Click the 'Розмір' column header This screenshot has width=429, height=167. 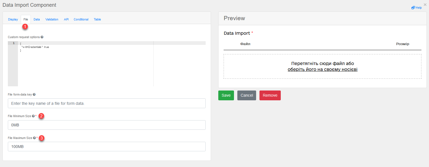point(402,44)
